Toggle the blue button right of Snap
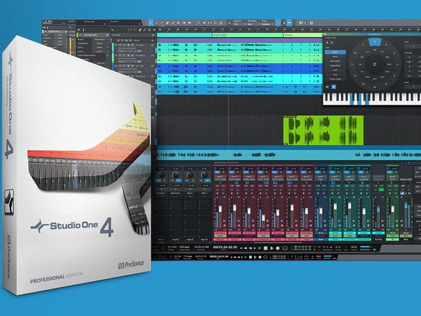Image resolution: width=421 pixels, height=316 pixels. (289, 23)
